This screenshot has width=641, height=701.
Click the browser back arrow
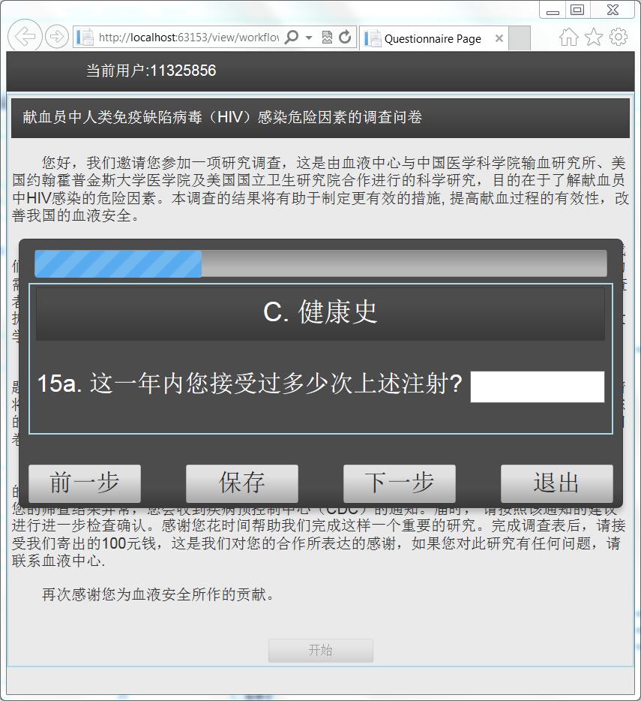pyautogui.click(x=25, y=36)
